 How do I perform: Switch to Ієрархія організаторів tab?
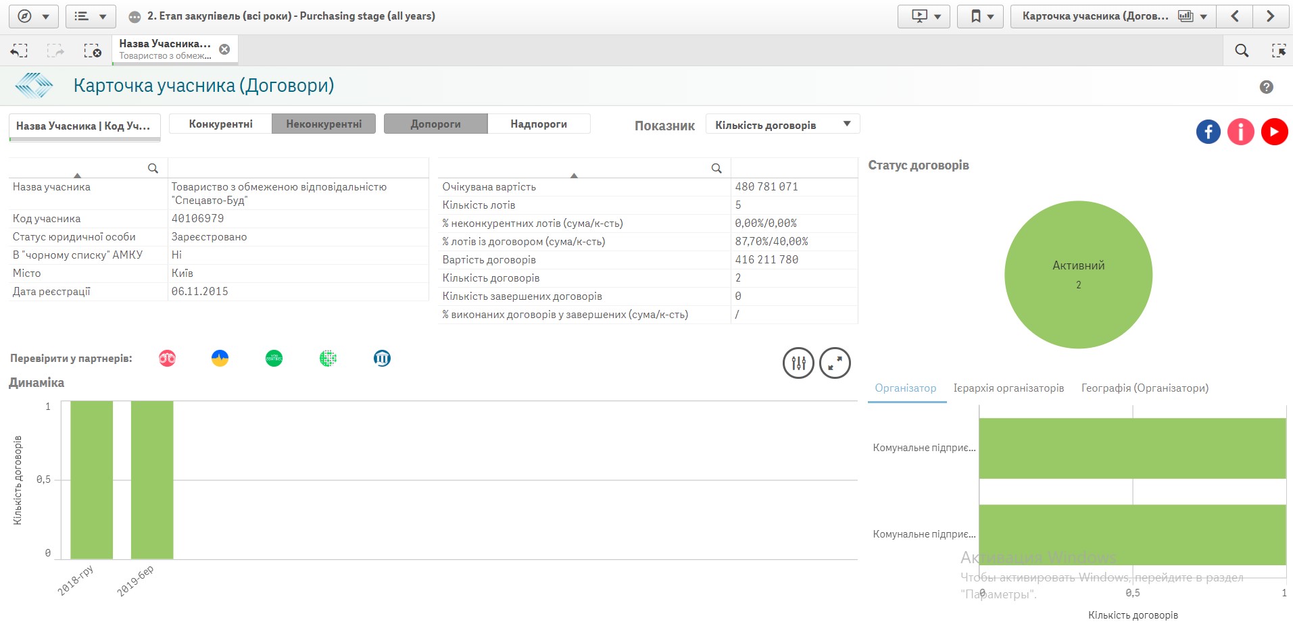coord(1008,388)
